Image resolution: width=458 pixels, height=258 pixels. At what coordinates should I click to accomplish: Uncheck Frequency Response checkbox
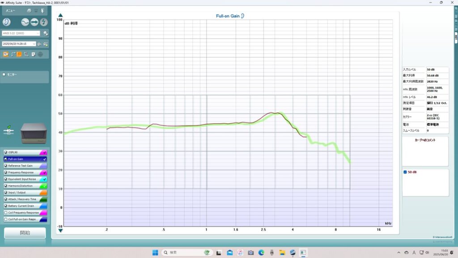[x=5, y=172]
